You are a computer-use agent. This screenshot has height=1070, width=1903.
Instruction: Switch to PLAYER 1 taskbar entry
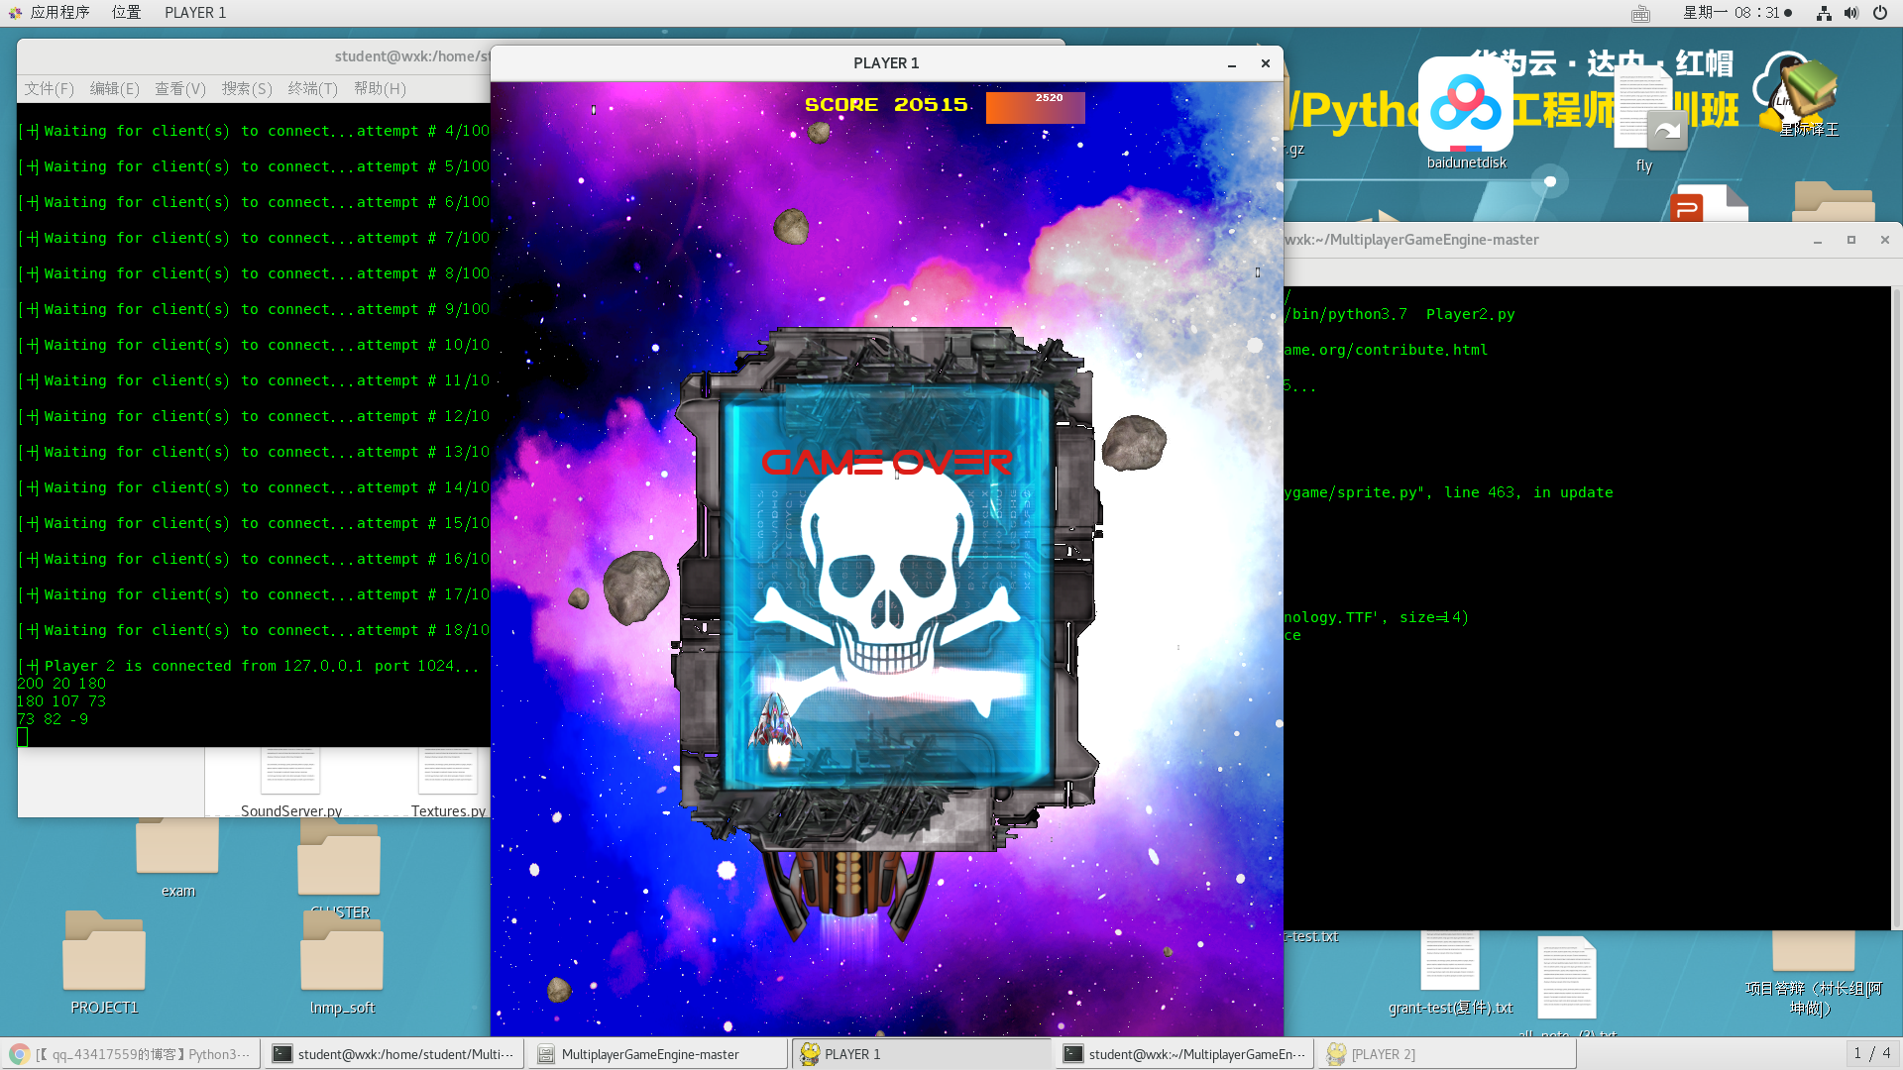click(x=922, y=1054)
